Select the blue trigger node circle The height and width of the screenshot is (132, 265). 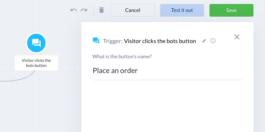point(36,43)
